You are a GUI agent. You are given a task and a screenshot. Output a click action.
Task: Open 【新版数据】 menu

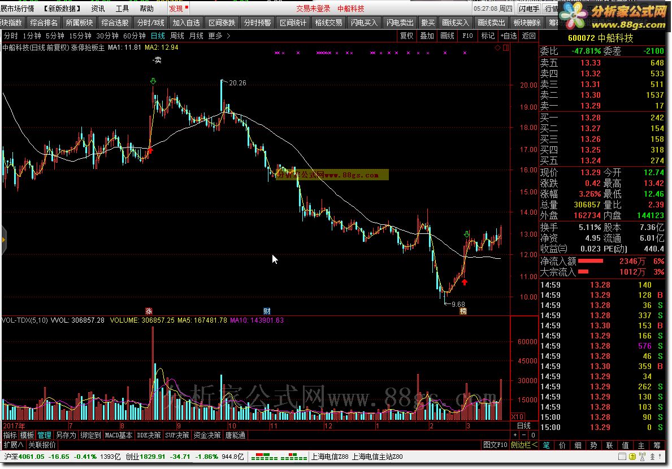(62, 8)
